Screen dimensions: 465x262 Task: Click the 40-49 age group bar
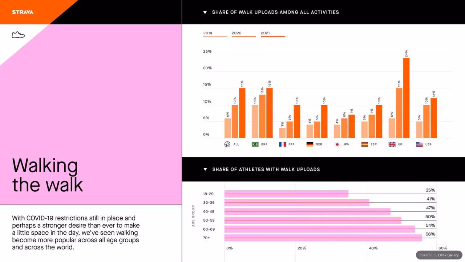[x=307, y=211]
